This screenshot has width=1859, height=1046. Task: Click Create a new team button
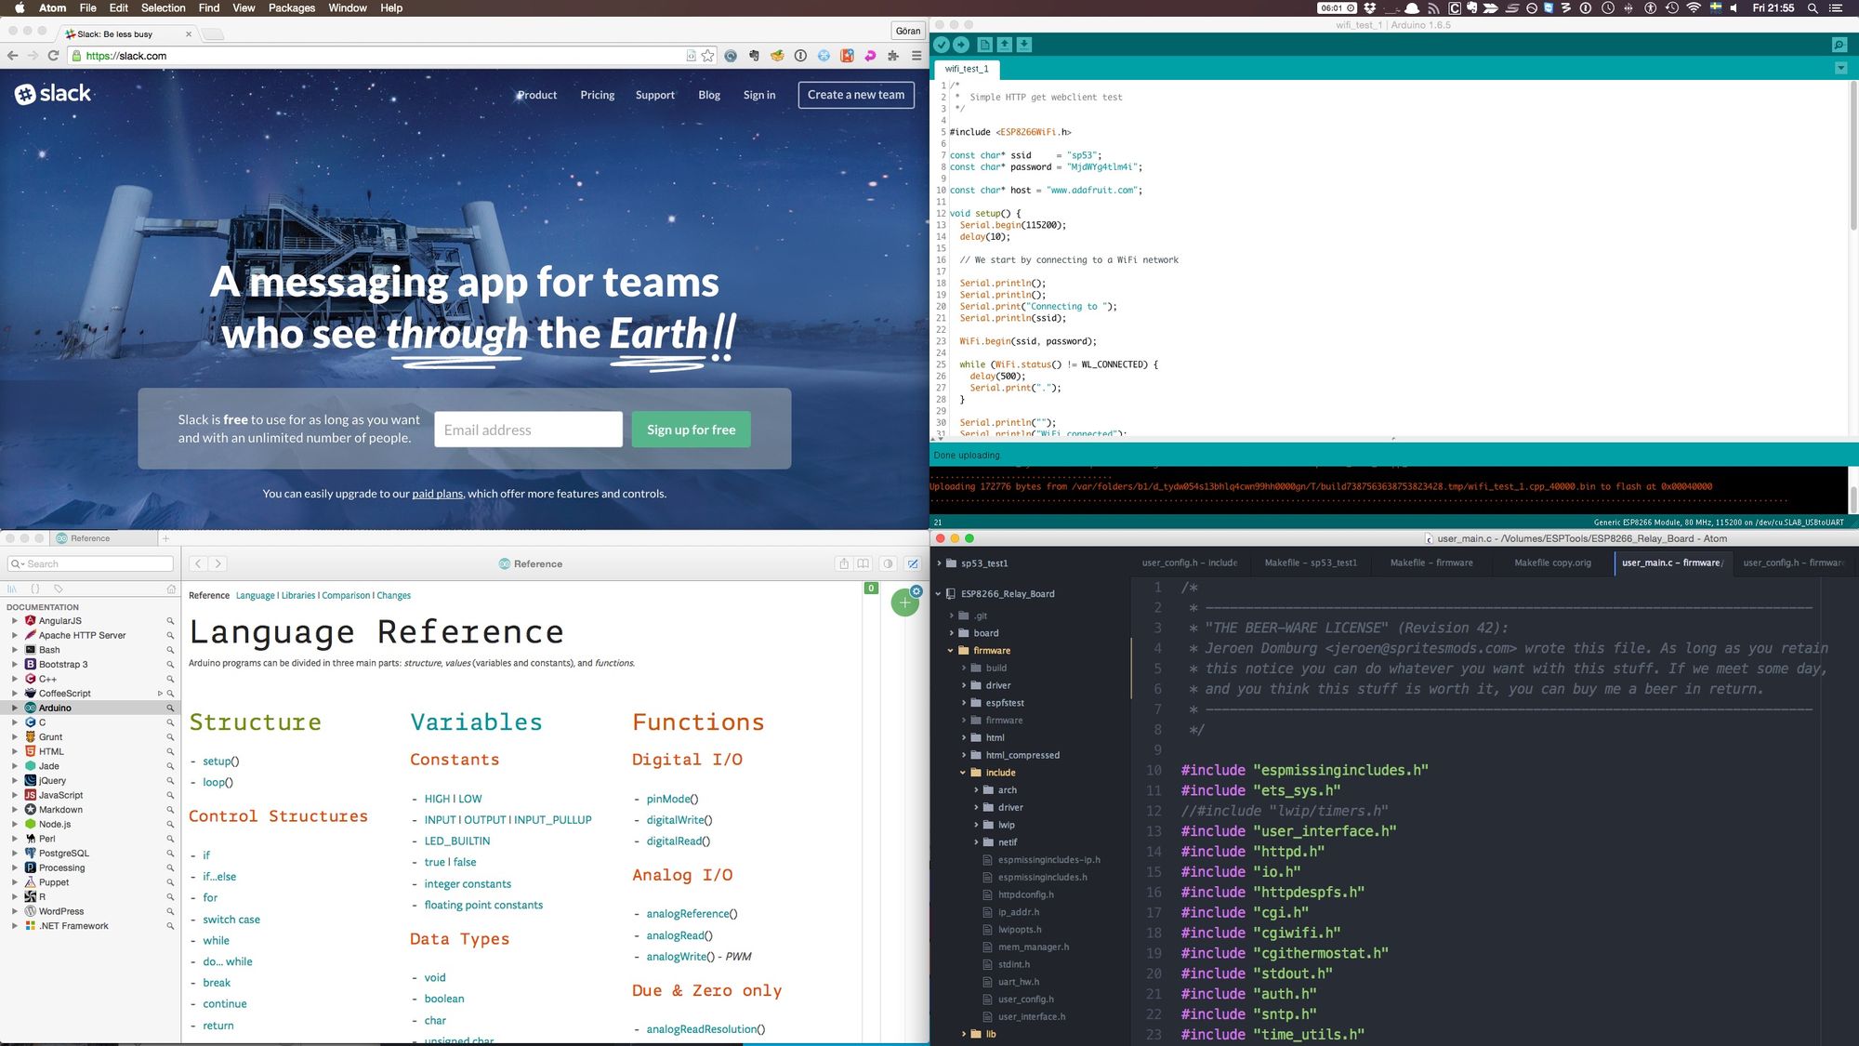click(x=856, y=95)
